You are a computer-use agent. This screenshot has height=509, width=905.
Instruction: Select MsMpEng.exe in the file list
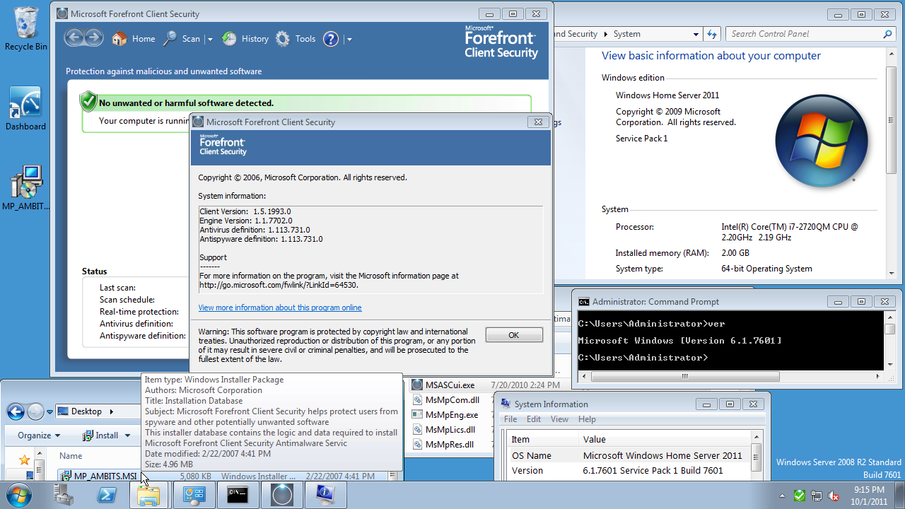pos(451,415)
